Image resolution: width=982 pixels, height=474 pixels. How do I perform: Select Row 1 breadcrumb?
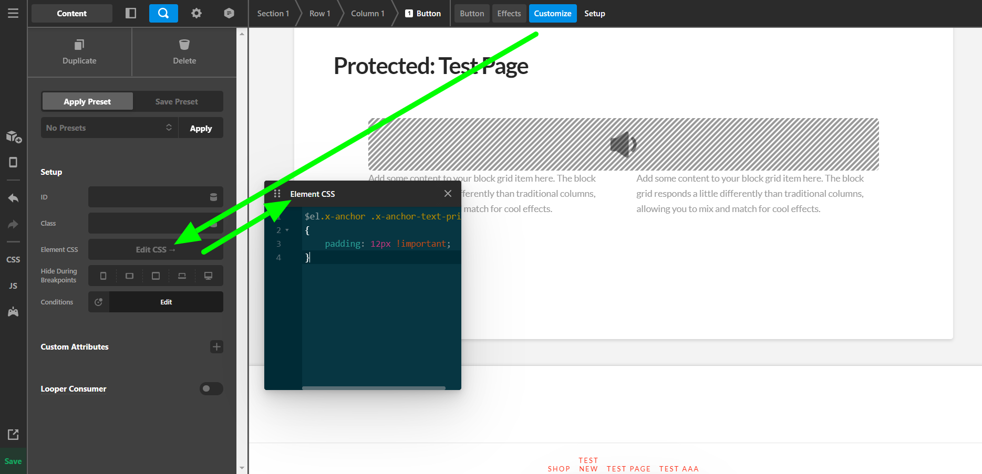pyautogui.click(x=319, y=13)
